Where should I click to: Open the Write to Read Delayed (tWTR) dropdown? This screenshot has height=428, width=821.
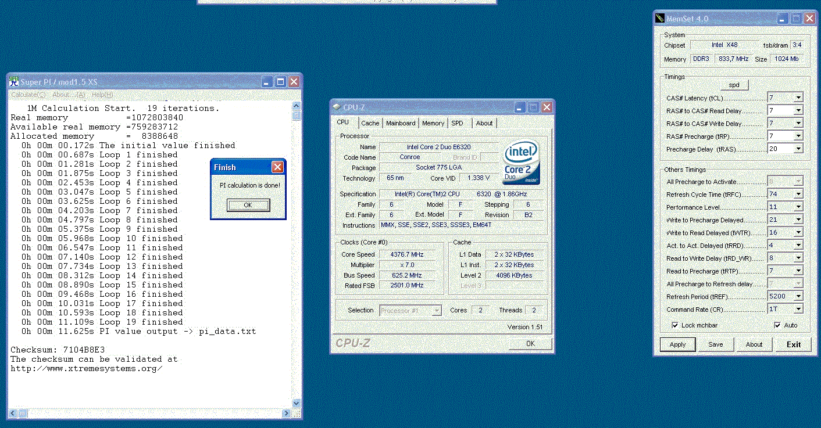point(798,232)
